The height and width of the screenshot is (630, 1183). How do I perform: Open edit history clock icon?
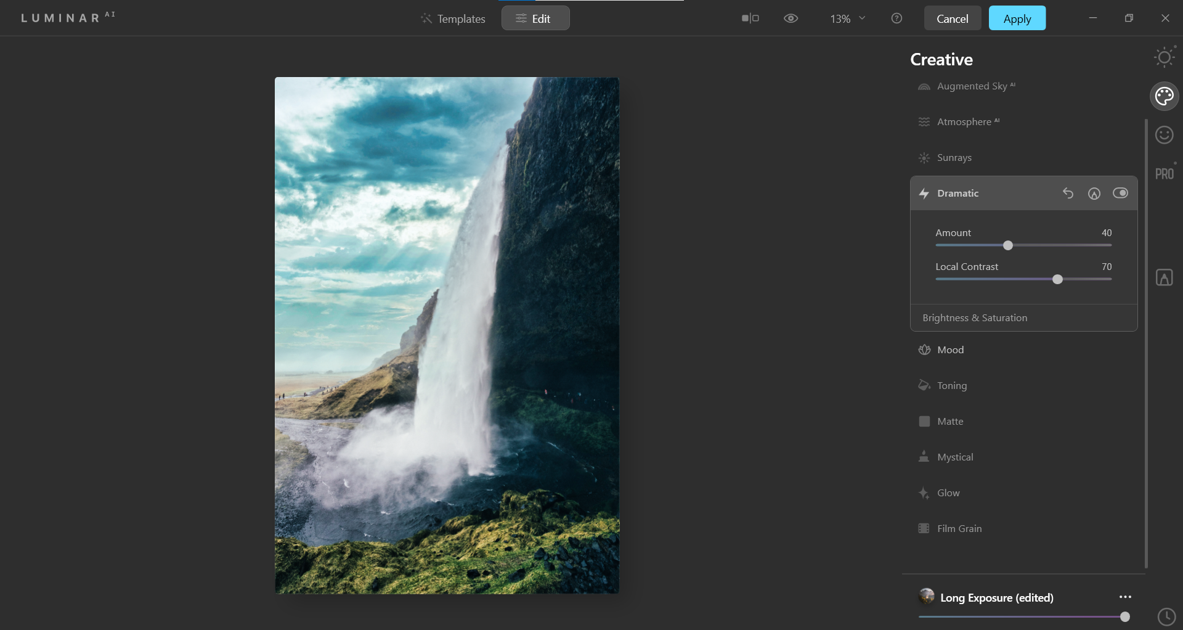coord(1166,616)
